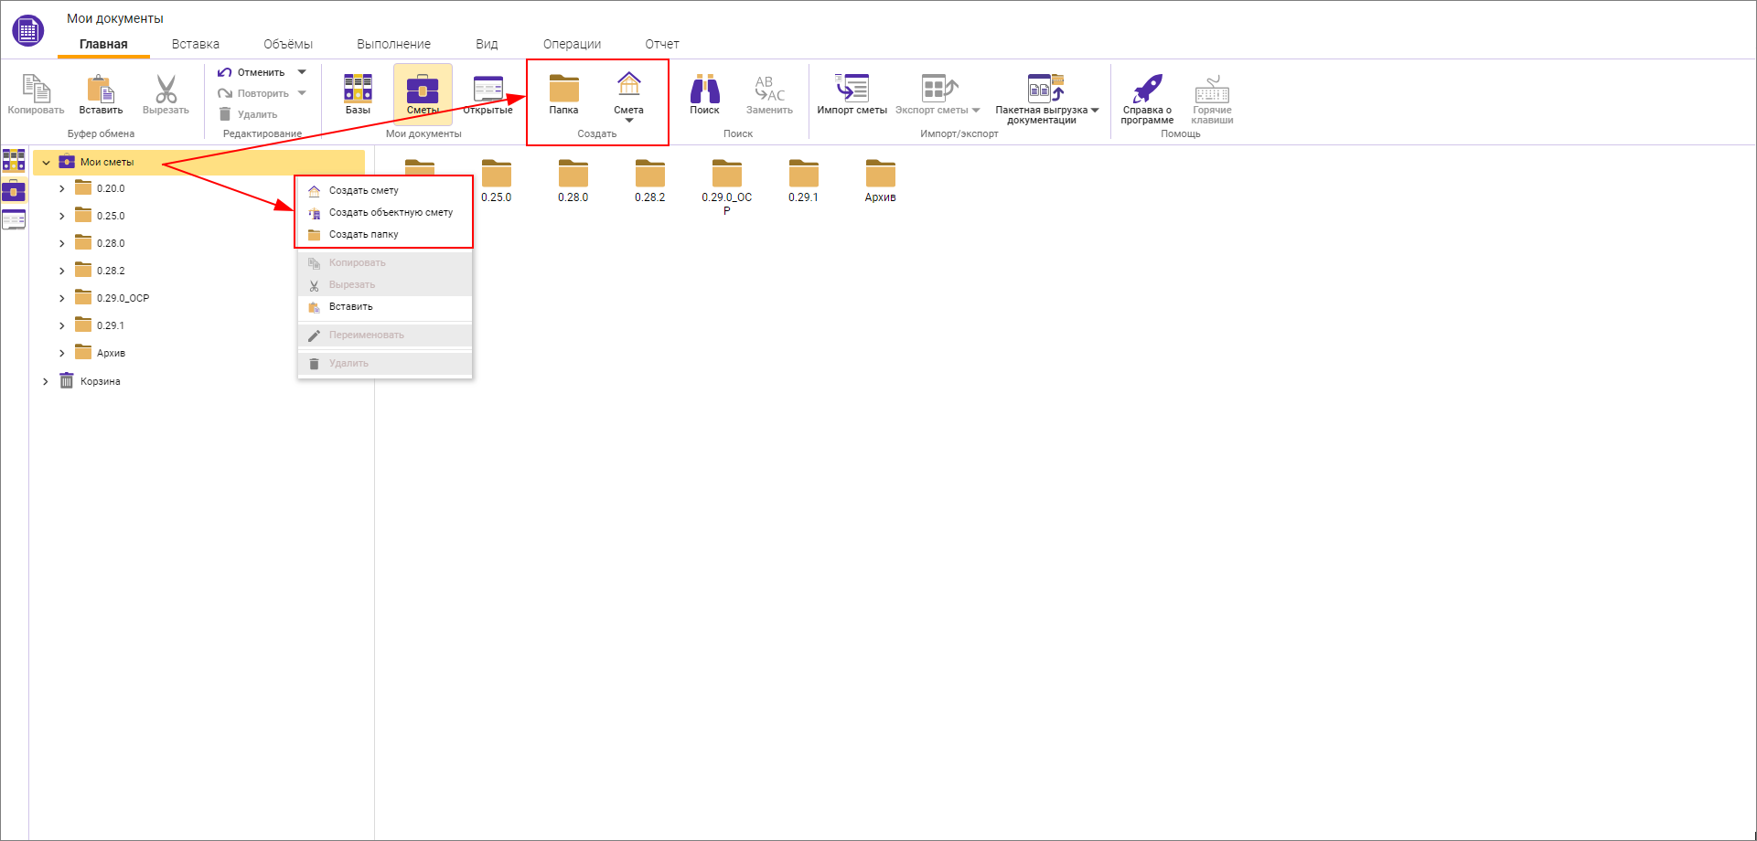1757x841 pixels.
Task: Click the Вставить clipboard ribbon icon
Action: [x=101, y=89]
